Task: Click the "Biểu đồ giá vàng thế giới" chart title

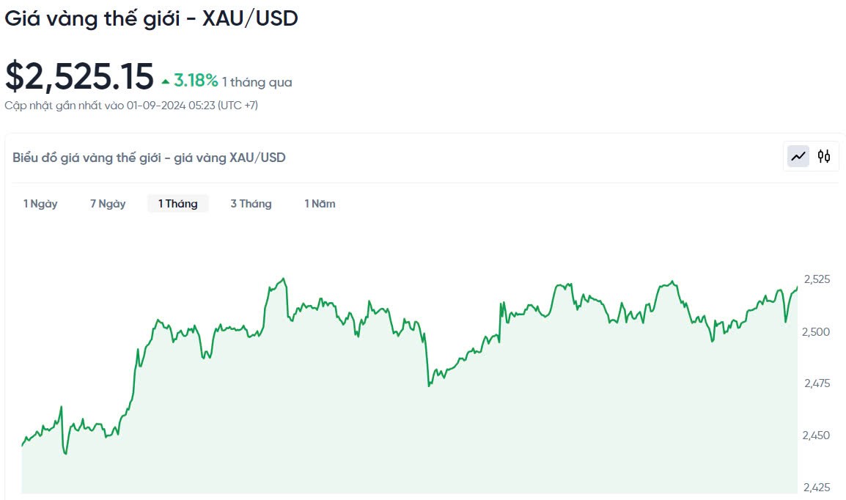Action: point(149,158)
